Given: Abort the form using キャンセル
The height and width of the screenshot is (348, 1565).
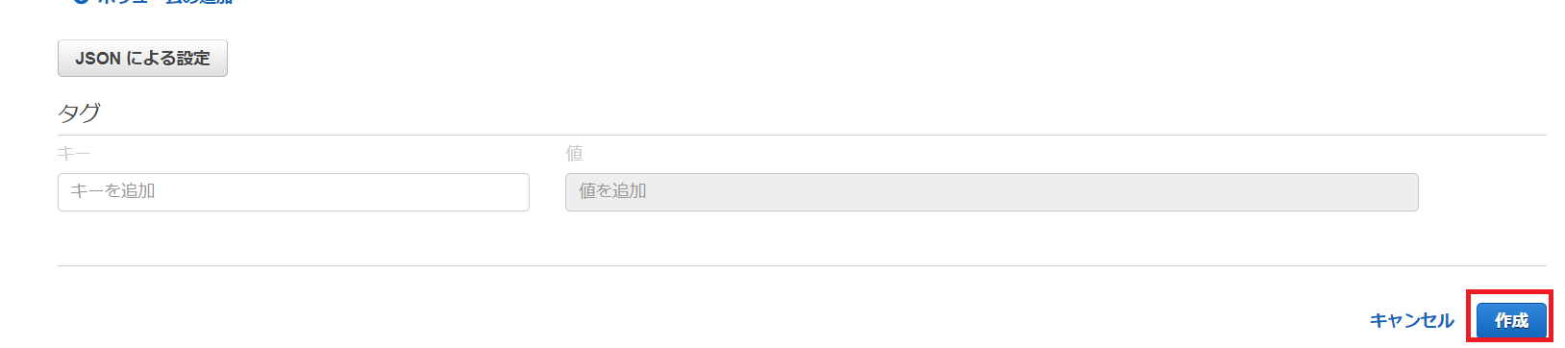Looking at the screenshot, I should pos(1411,320).
